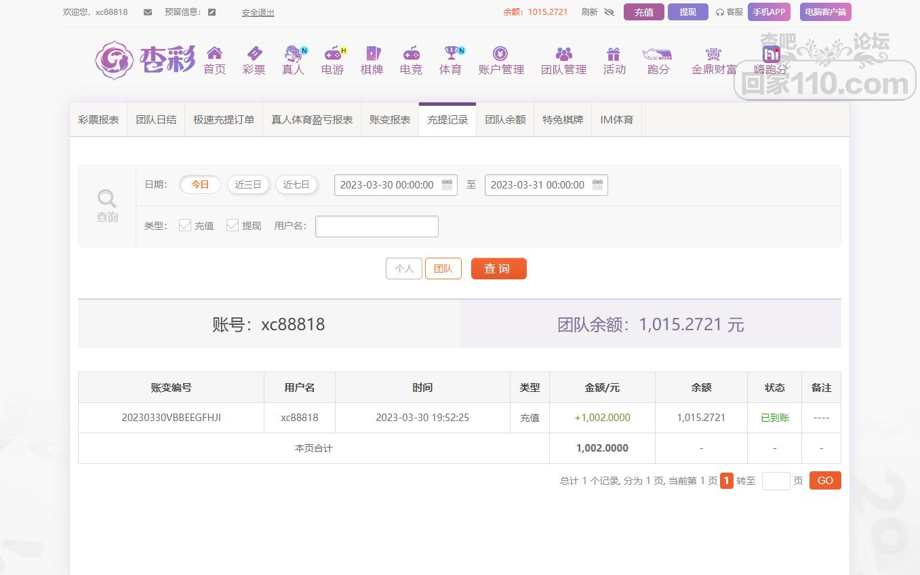Screen dimensions: 920x575
Task: Switch to the 账变报表 tab
Action: tap(390, 120)
